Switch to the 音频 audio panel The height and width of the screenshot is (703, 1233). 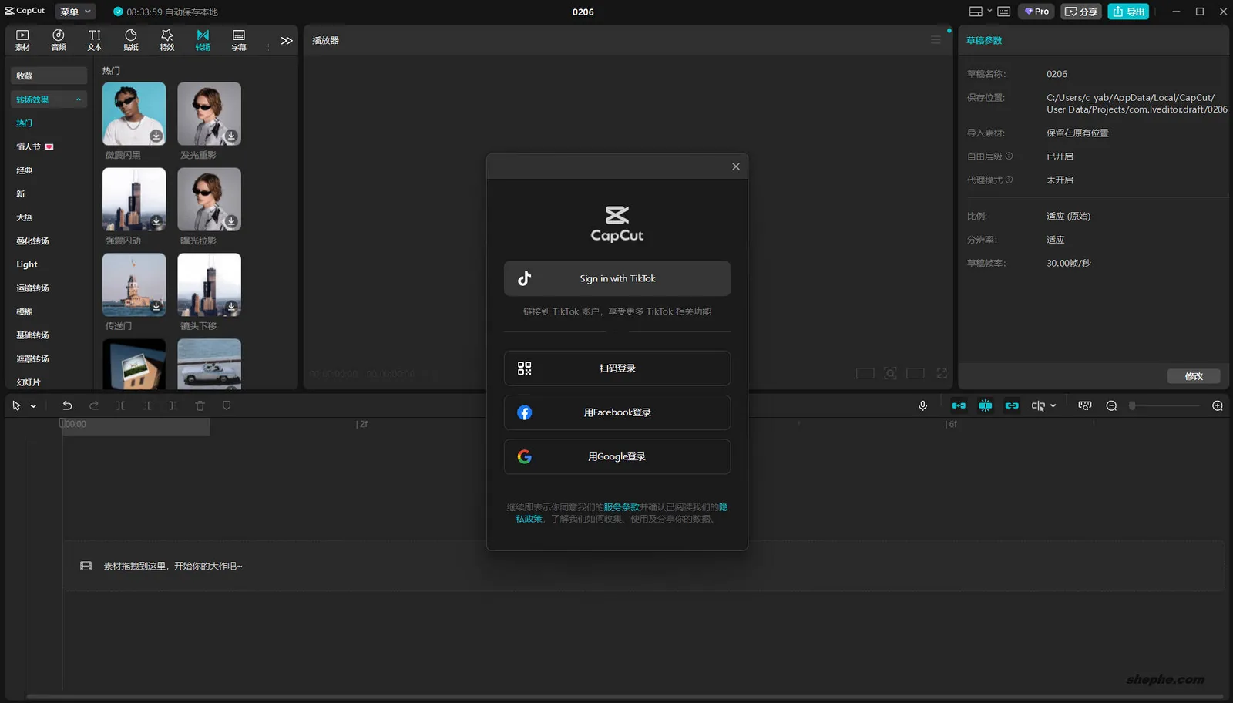(59, 39)
